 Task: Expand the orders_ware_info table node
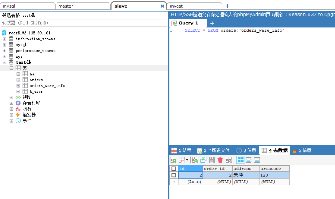click(18, 85)
